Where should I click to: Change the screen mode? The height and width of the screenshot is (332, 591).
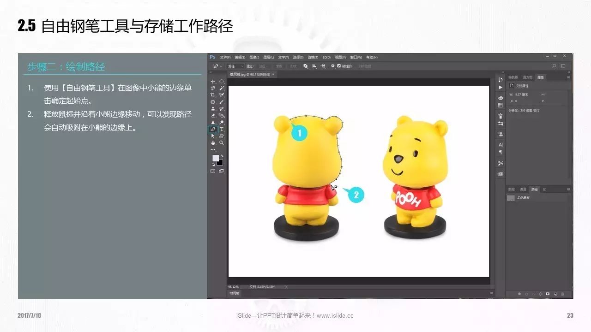[222, 171]
